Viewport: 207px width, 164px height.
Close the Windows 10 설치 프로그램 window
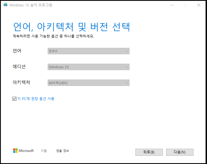199,5
